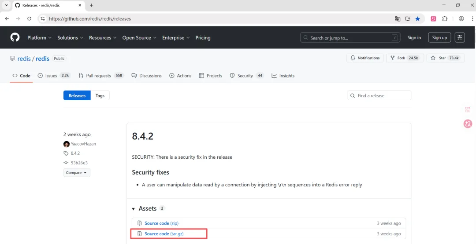Expand the Solutions menu
476x244 pixels.
tap(70, 37)
